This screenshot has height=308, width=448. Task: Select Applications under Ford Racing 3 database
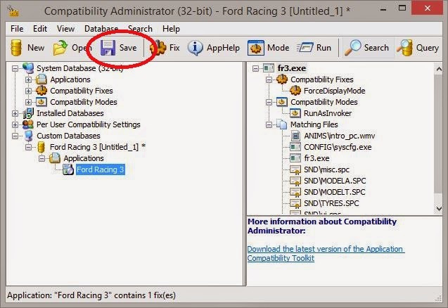click(84, 158)
